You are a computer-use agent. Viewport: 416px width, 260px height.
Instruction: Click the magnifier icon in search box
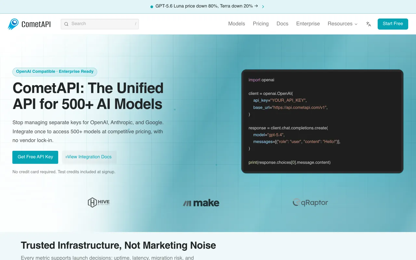(x=66, y=24)
